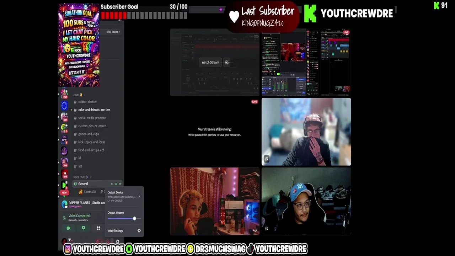Select the webcam tile of man in blue cap

coord(306,201)
